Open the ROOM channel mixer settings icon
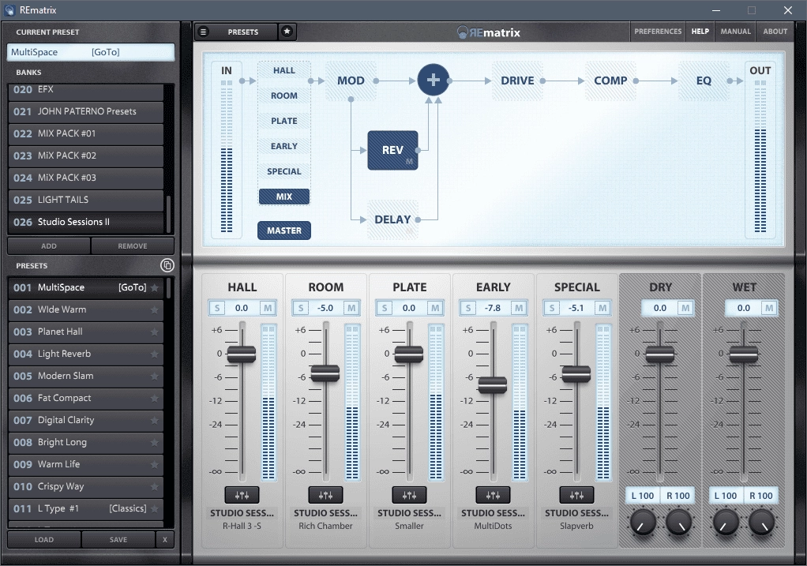 click(325, 495)
